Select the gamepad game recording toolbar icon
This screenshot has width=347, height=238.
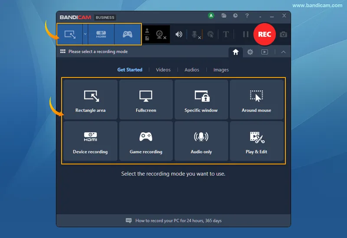click(128, 35)
